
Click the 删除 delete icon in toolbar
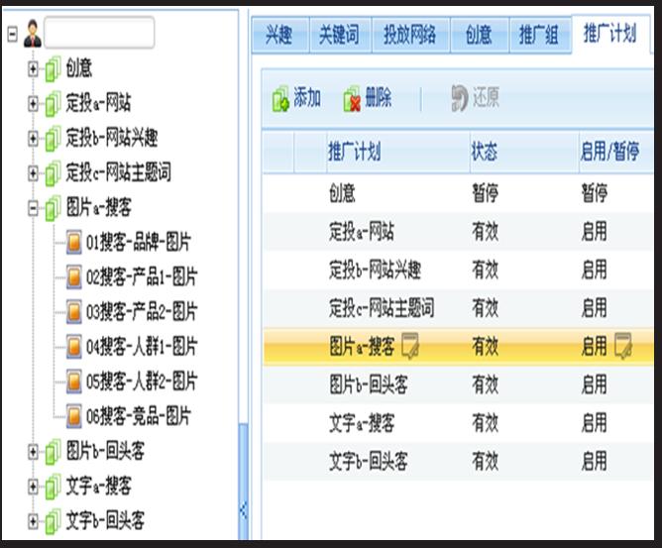click(x=352, y=99)
